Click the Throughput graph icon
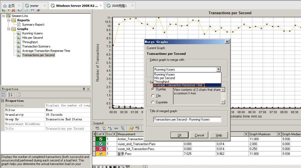Viewport: 301px width, 168px height. (x=19, y=42)
